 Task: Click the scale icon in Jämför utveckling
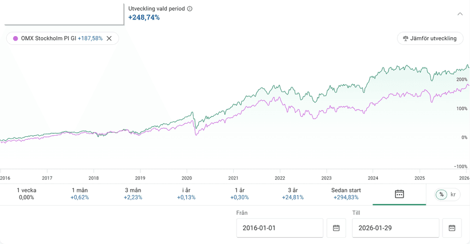pos(405,38)
